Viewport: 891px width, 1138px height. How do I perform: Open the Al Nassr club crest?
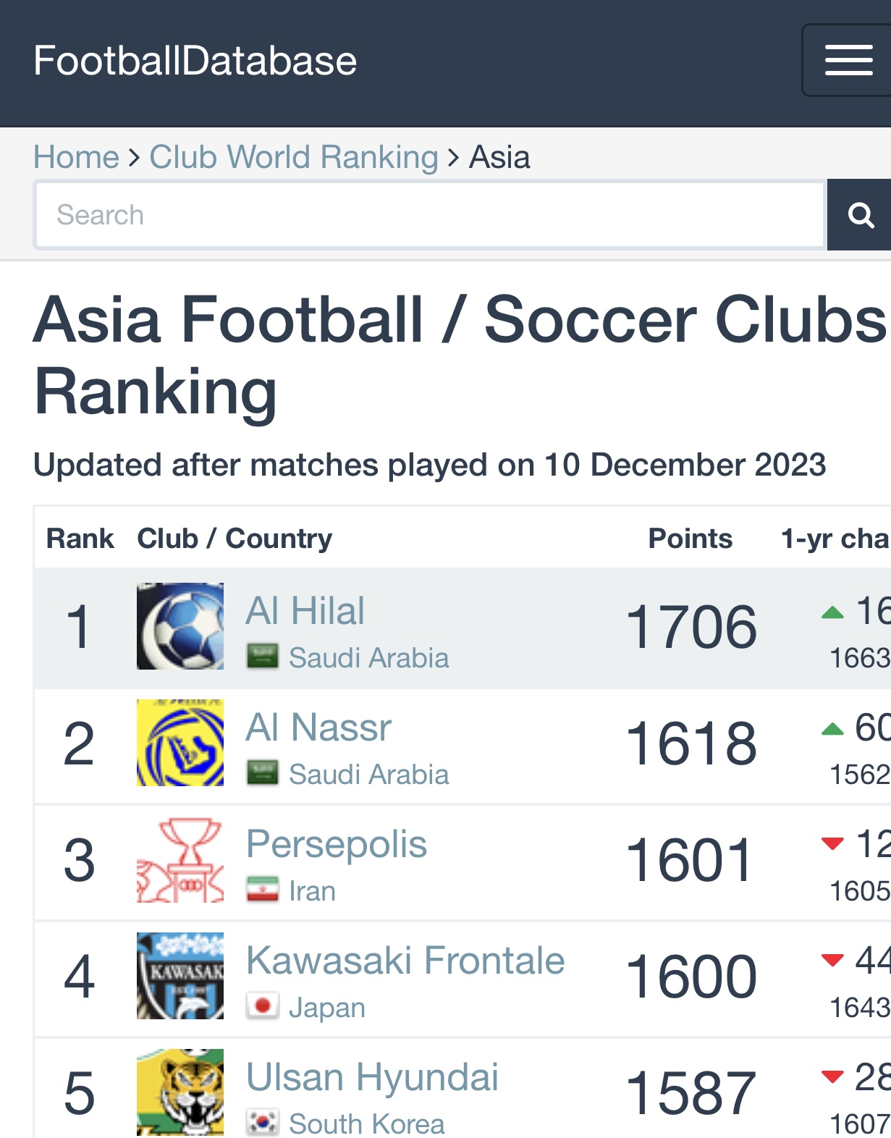pyautogui.click(x=180, y=743)
